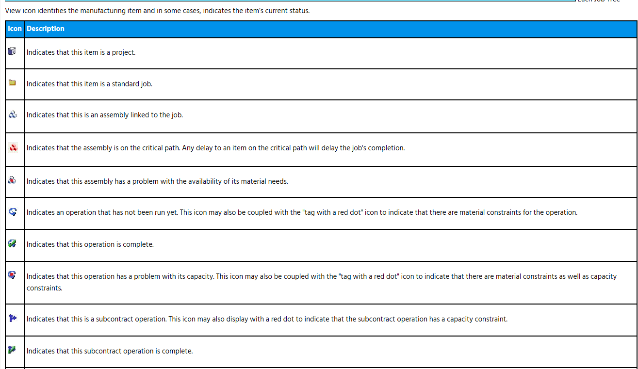Click the 'View icon identifies the manufacturing item' sentence
The image size is (638, 369).
tap(157, 11)
